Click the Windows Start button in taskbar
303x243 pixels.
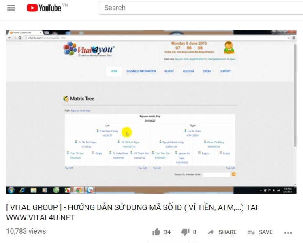tap(11, 190)
